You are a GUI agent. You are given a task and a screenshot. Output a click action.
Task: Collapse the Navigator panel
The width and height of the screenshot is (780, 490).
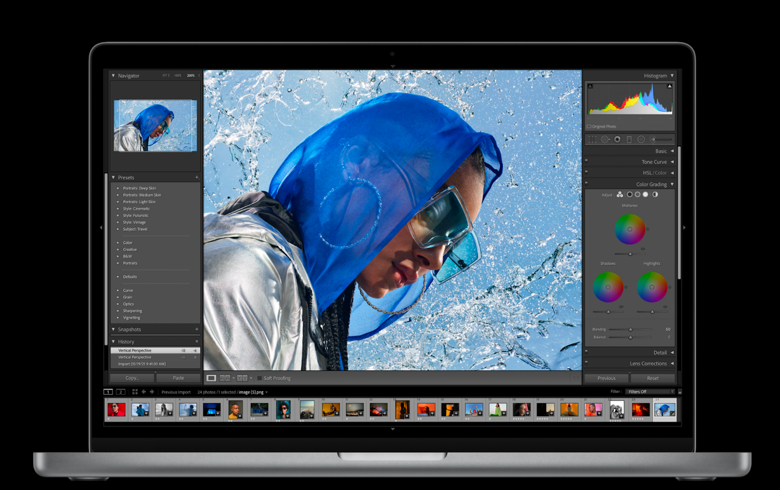tap(113, 76)
